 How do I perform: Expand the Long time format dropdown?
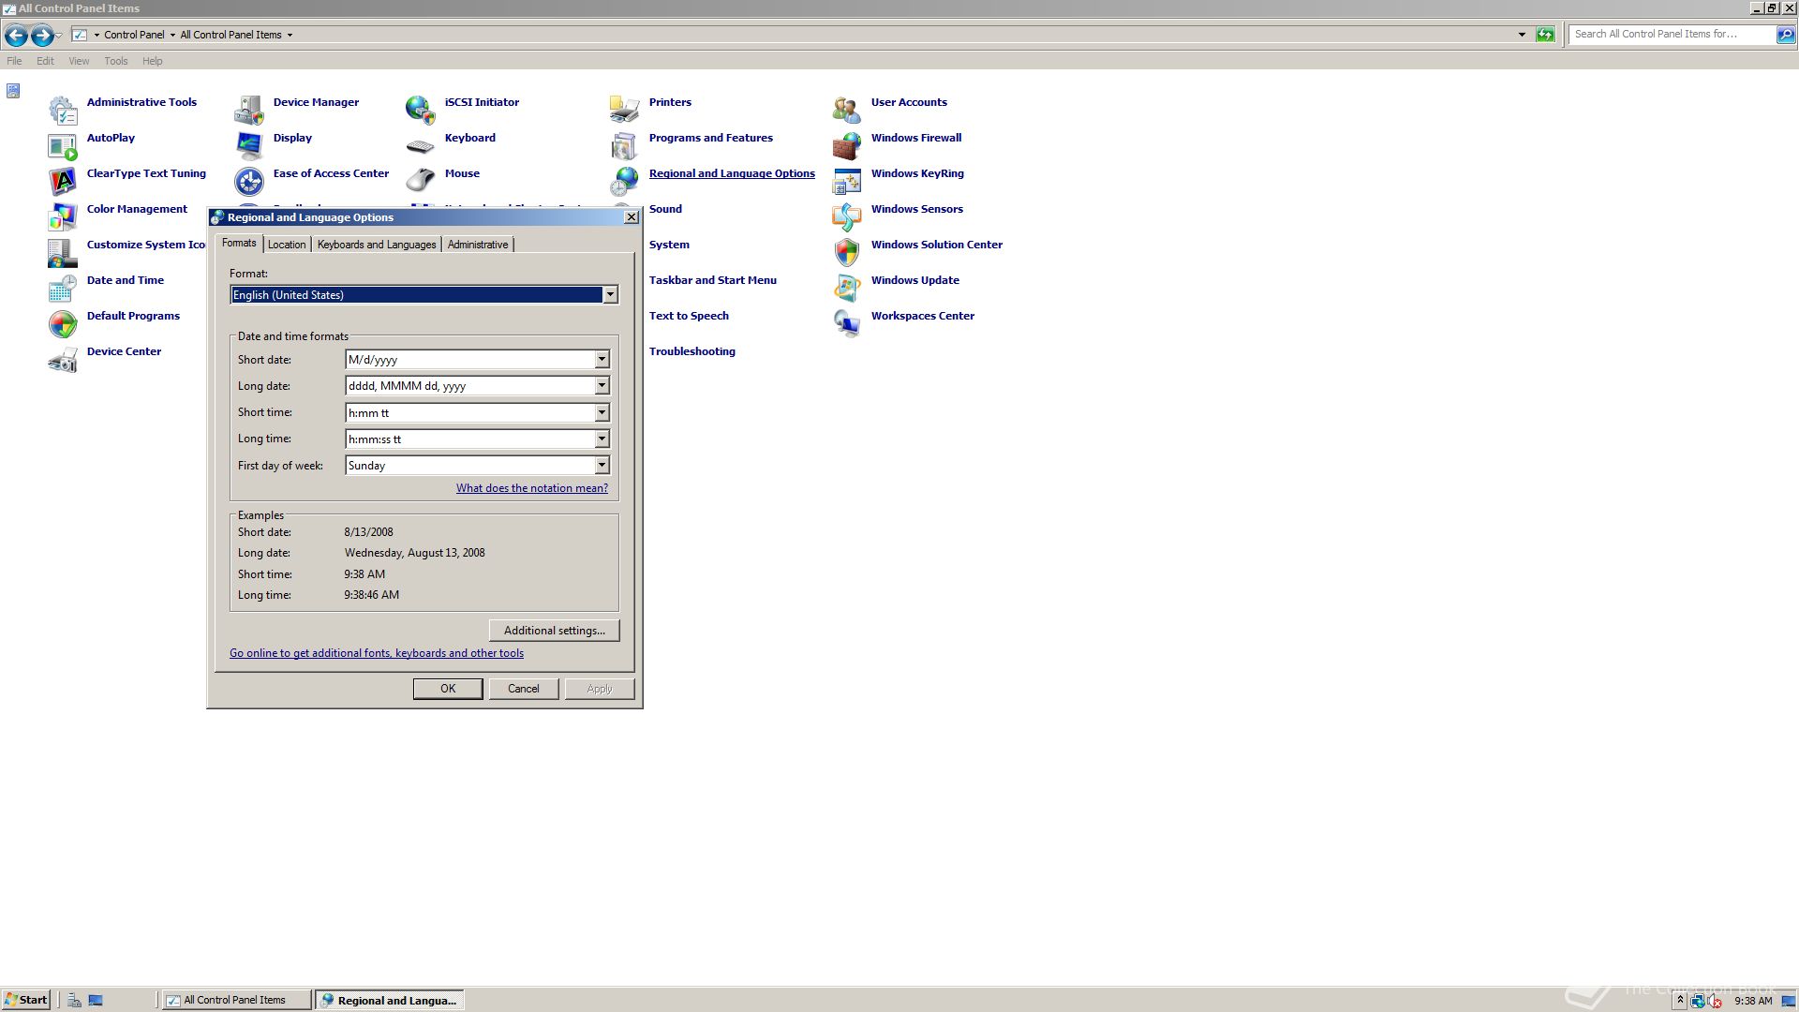[602, 439]
